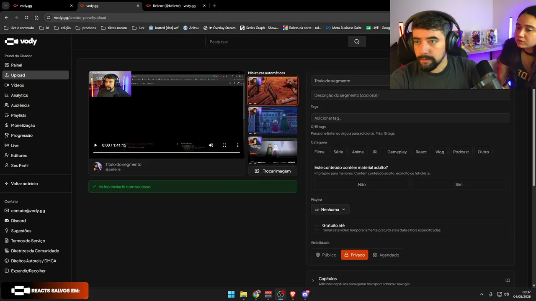Select Upload in the sidebar

[x=35, y=75]
